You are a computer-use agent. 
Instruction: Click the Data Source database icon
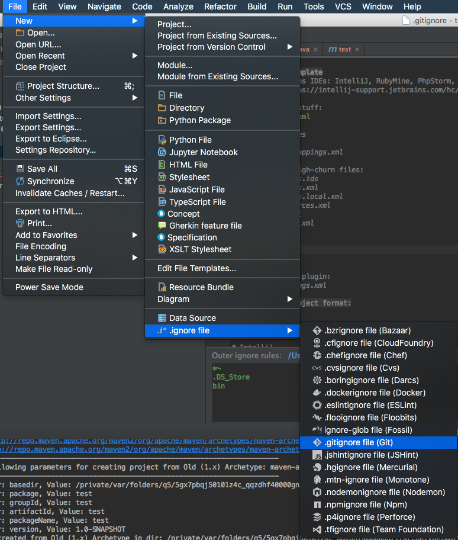point(162,318)
